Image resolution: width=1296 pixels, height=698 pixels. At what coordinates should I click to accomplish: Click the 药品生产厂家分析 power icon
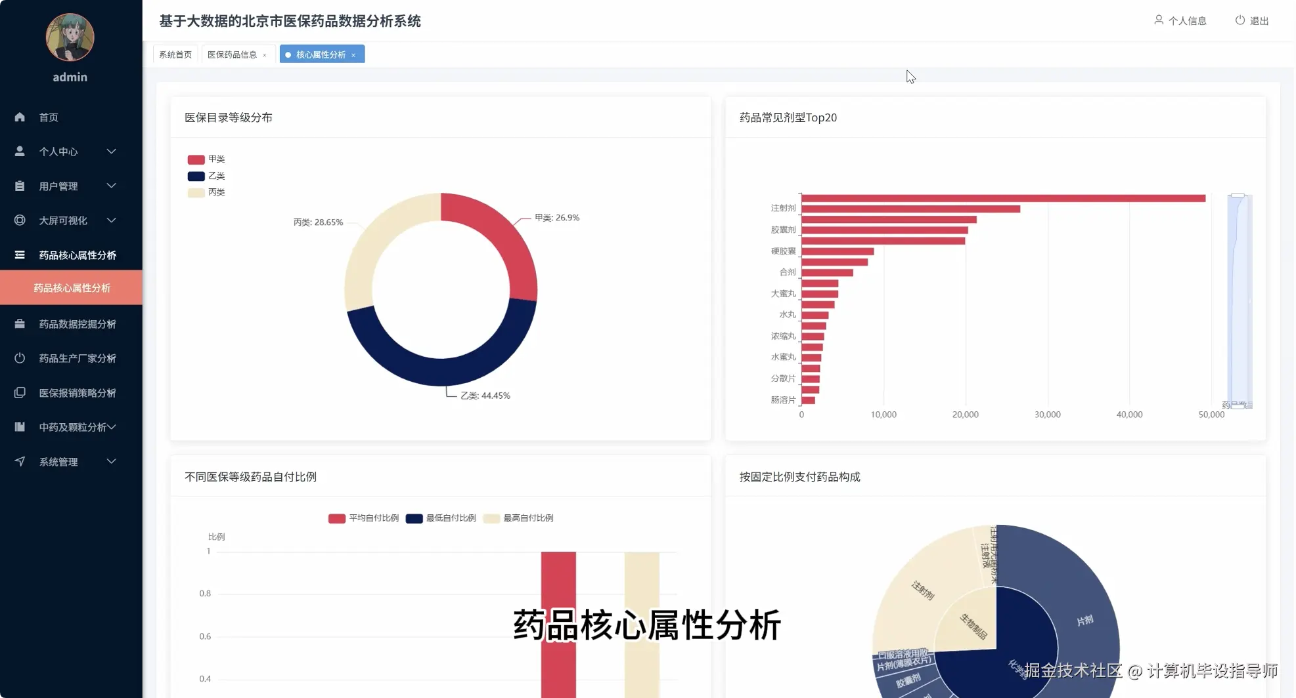pos(20,358)
